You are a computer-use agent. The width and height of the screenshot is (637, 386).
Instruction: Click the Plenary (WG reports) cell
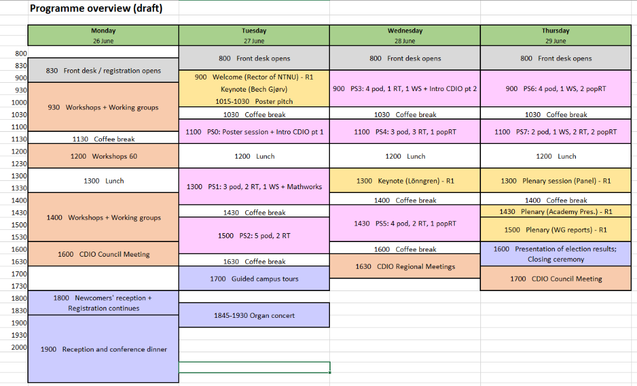click(555, 229)
